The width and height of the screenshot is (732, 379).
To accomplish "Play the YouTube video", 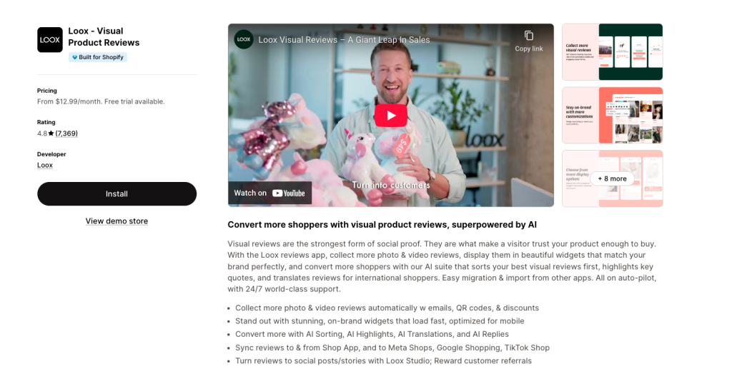I will coord(391,115).
